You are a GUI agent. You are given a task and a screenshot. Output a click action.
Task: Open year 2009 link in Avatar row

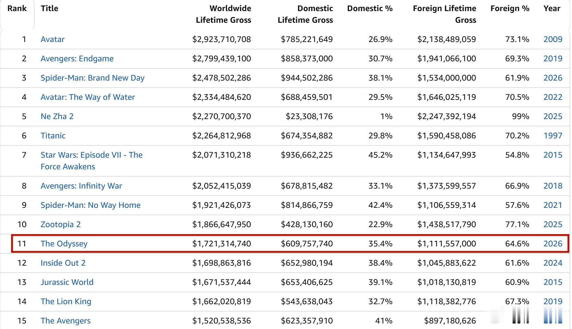[553, 39]
